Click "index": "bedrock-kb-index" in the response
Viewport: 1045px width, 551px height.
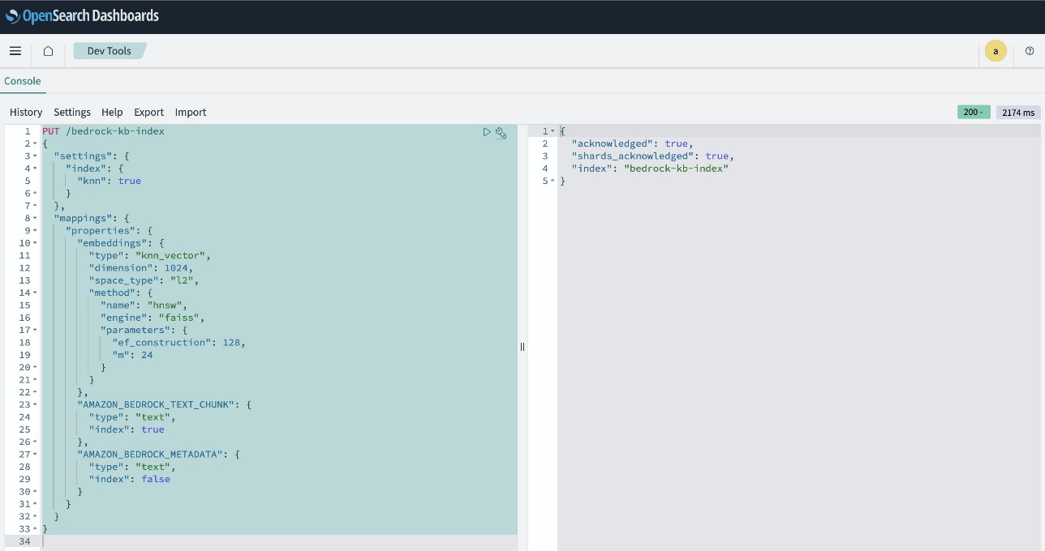point(650,169)
